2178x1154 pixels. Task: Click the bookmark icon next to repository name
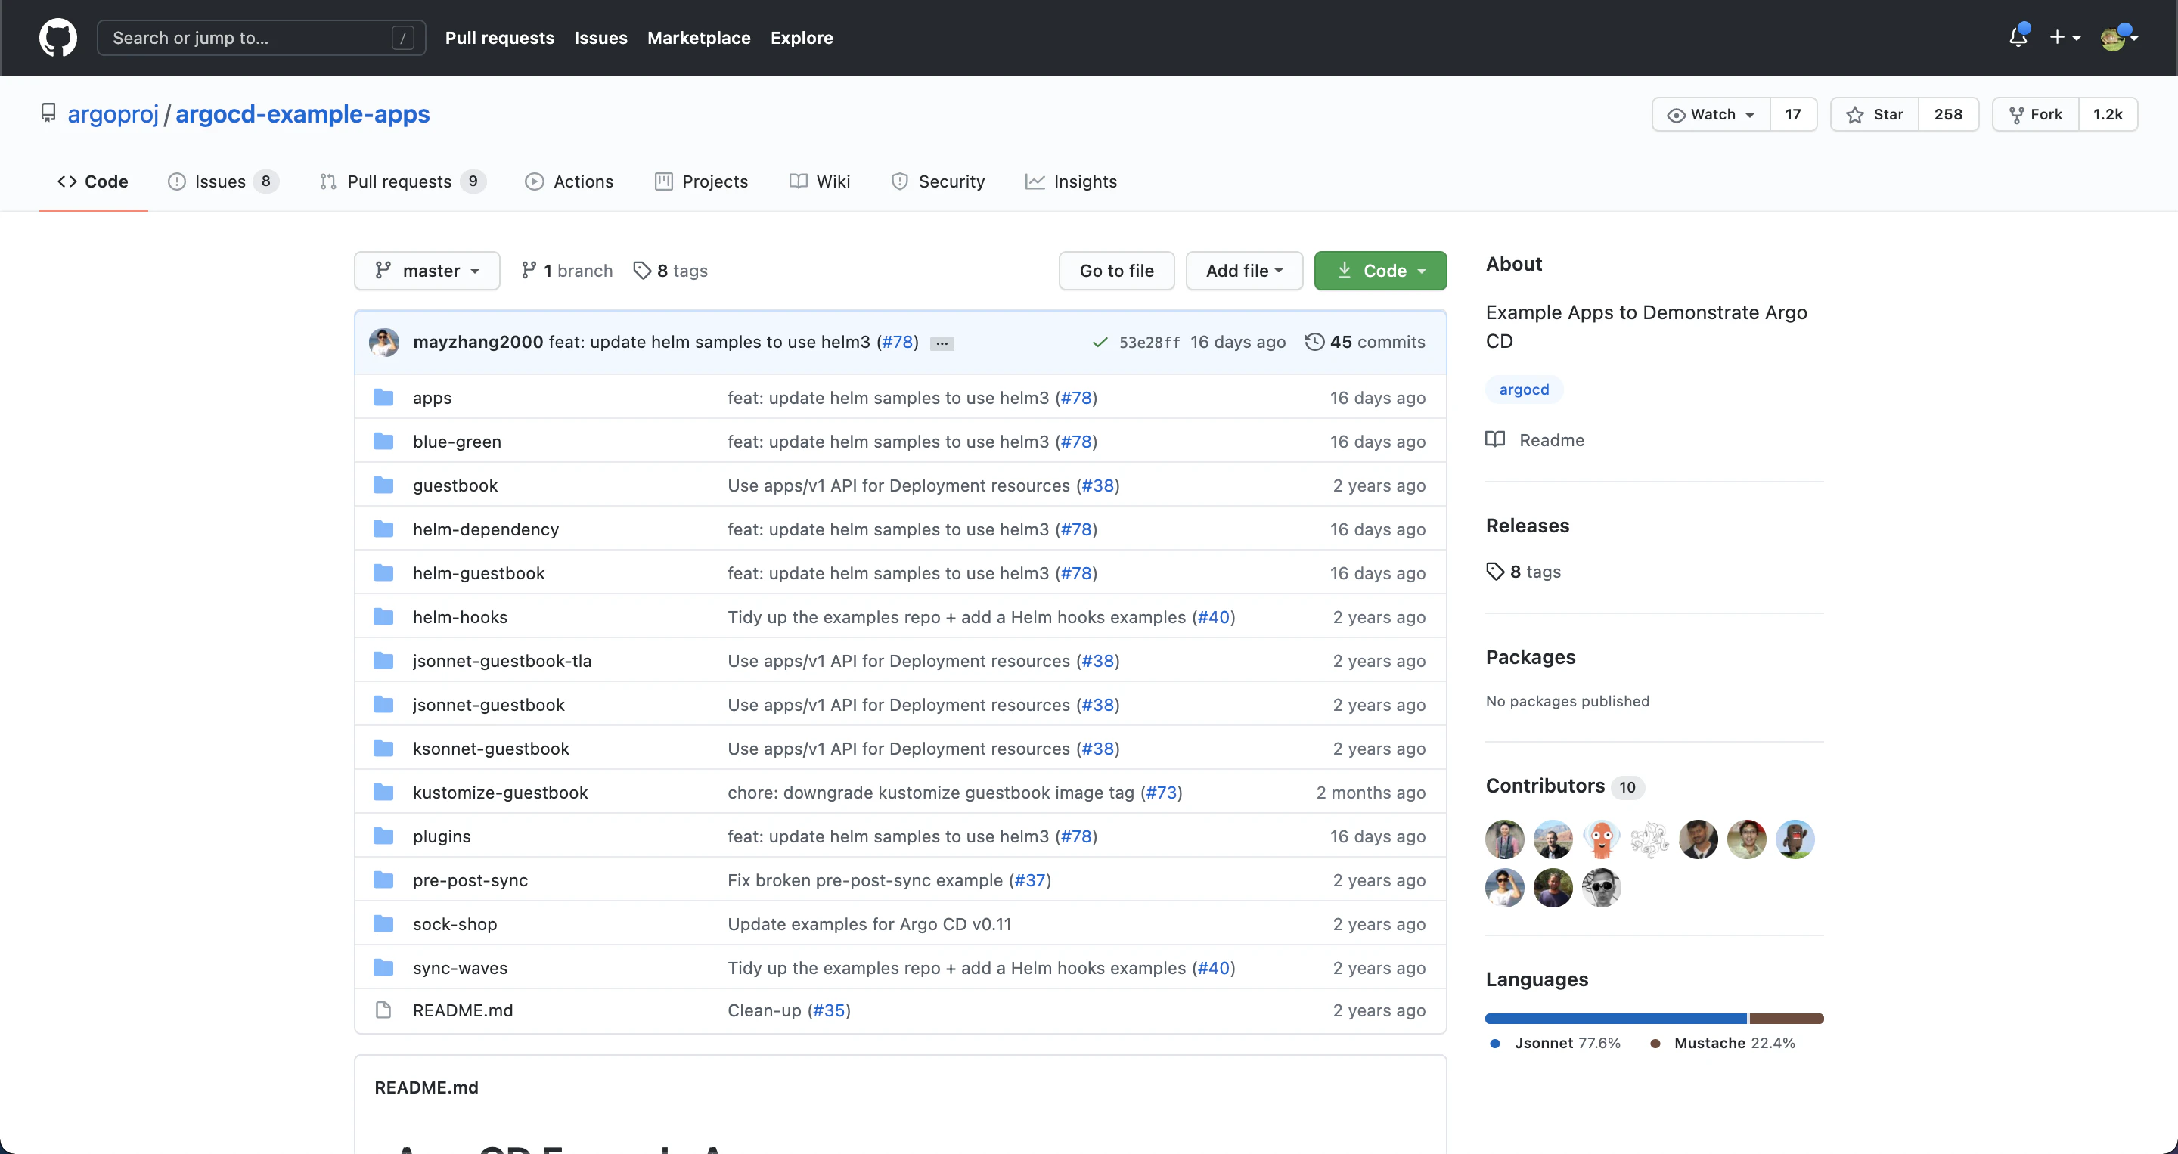tap(48, 113)
